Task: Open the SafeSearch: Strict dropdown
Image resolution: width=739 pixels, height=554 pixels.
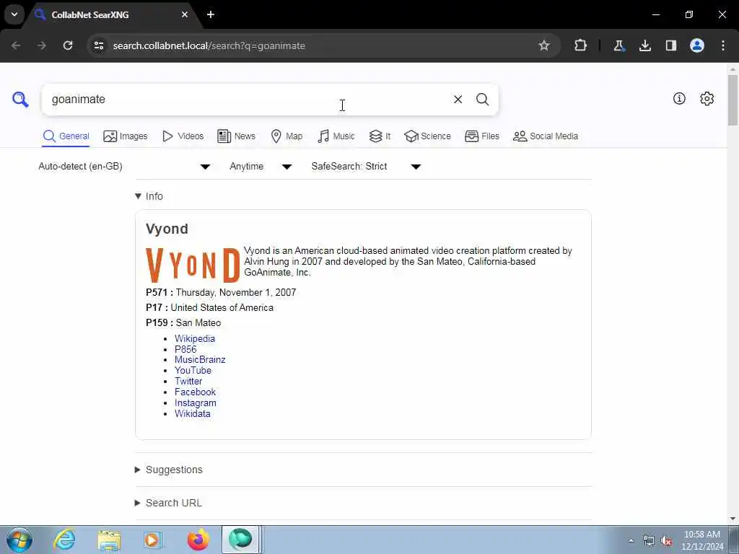Action: coord(366,167)
